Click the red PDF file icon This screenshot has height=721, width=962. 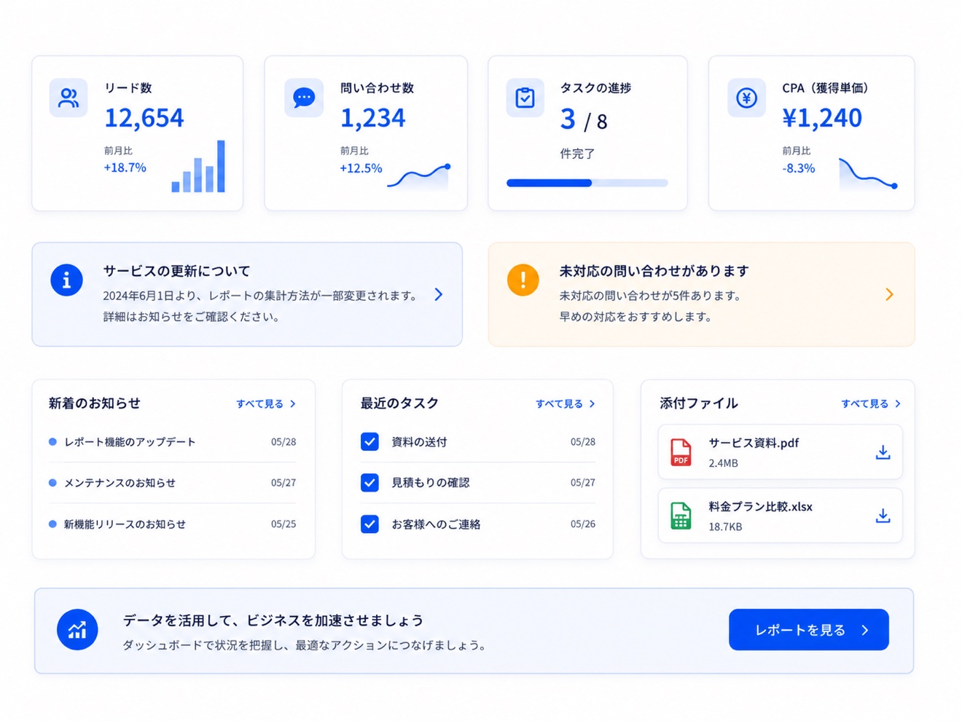tap(681, 452)
